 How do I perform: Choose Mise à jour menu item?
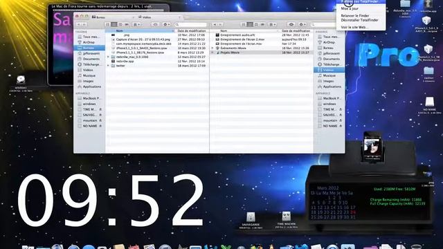tap(361, 9)
